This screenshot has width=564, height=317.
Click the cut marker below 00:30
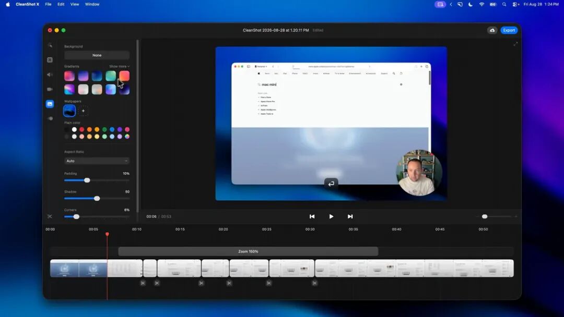click(315, 283)
